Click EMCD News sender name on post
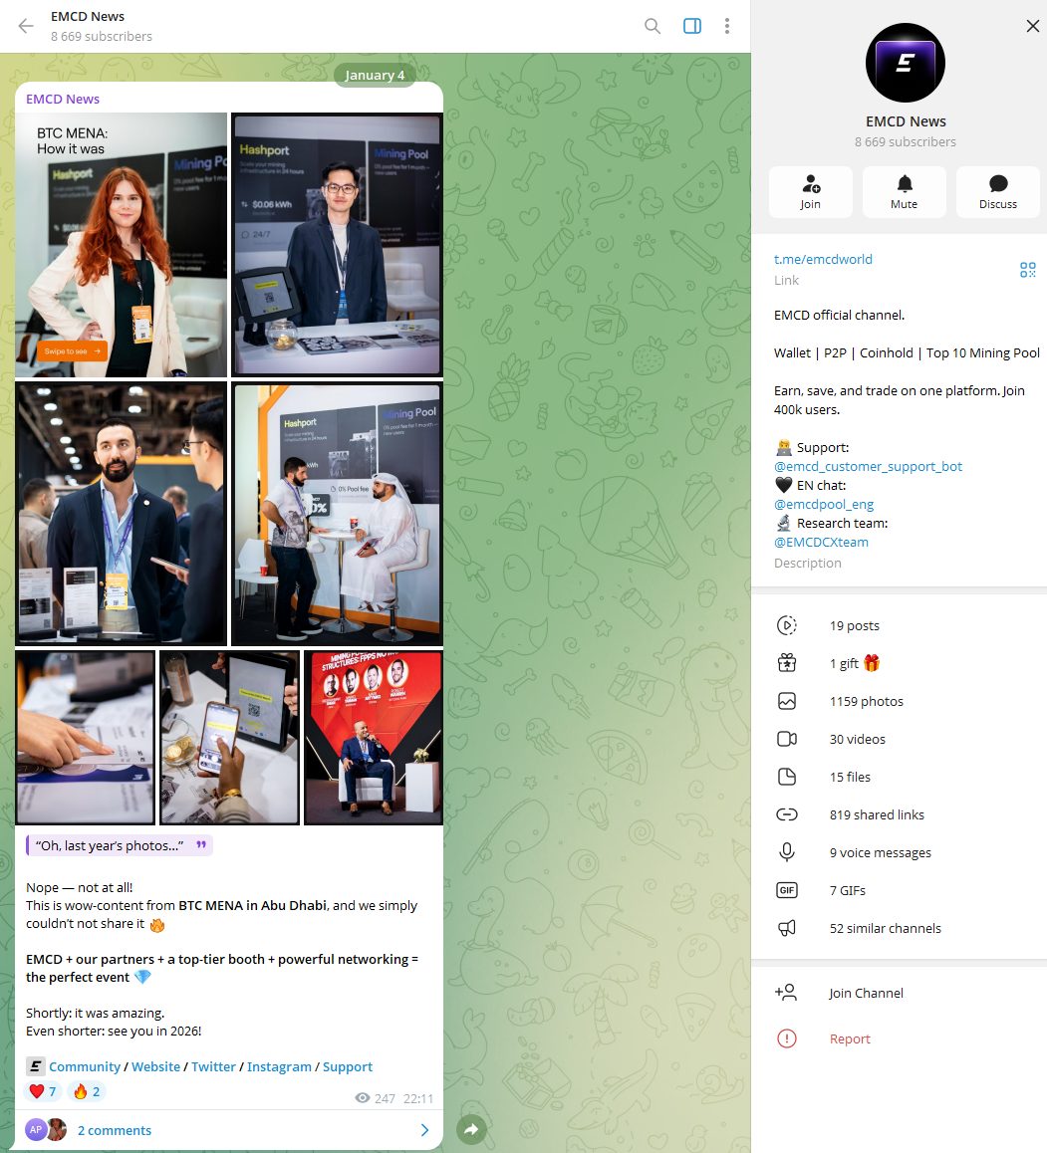The width and height of the screenshot is (1047, 1153). pyautogui.click(x=63, y=99)
